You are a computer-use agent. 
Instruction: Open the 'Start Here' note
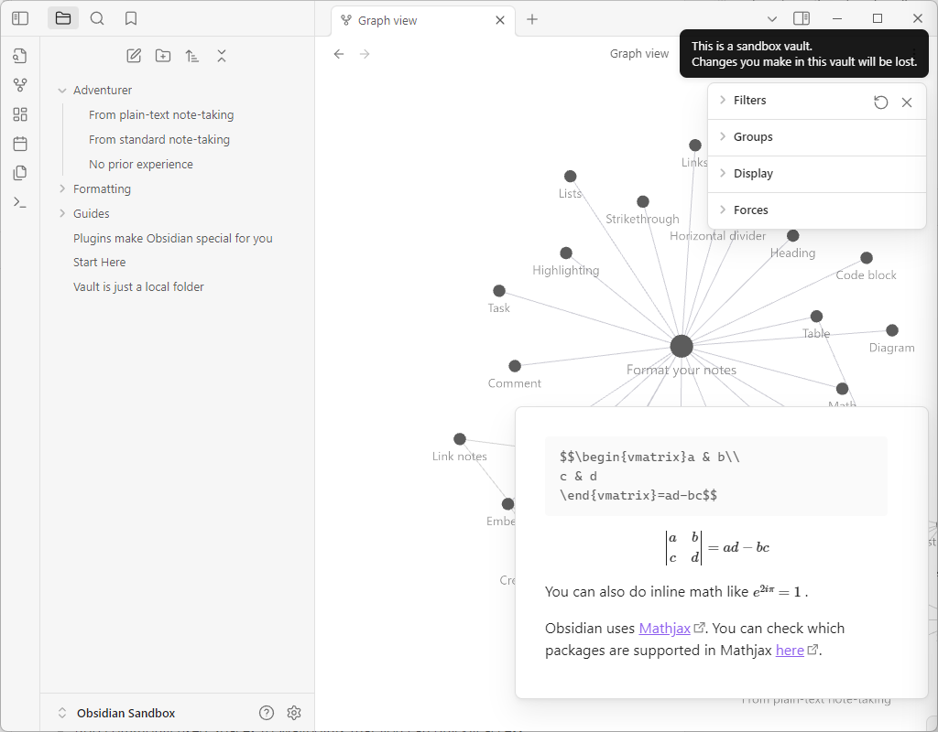point(99,263)
